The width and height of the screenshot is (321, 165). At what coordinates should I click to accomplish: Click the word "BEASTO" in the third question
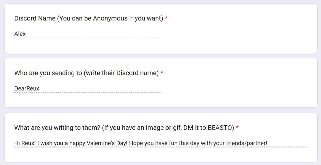point(220,128)
